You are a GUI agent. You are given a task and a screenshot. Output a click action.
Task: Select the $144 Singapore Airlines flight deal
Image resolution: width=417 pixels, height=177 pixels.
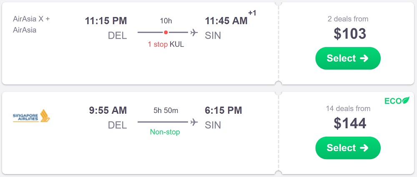coord(348,148)
